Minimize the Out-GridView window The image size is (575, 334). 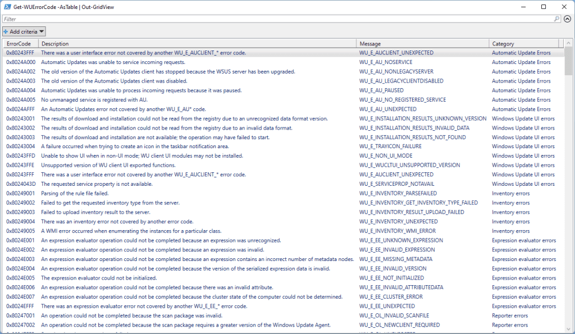(518, 7)
